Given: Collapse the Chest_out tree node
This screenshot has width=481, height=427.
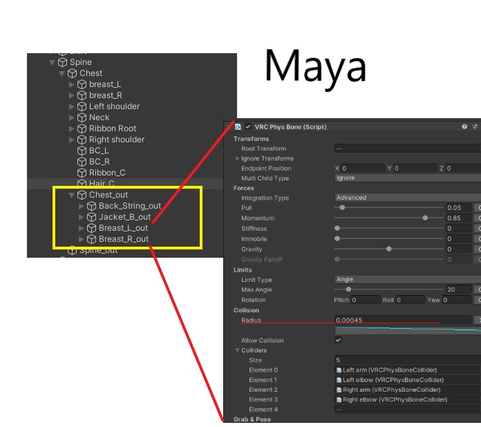Looking at the screenshot, I should 72,195.
